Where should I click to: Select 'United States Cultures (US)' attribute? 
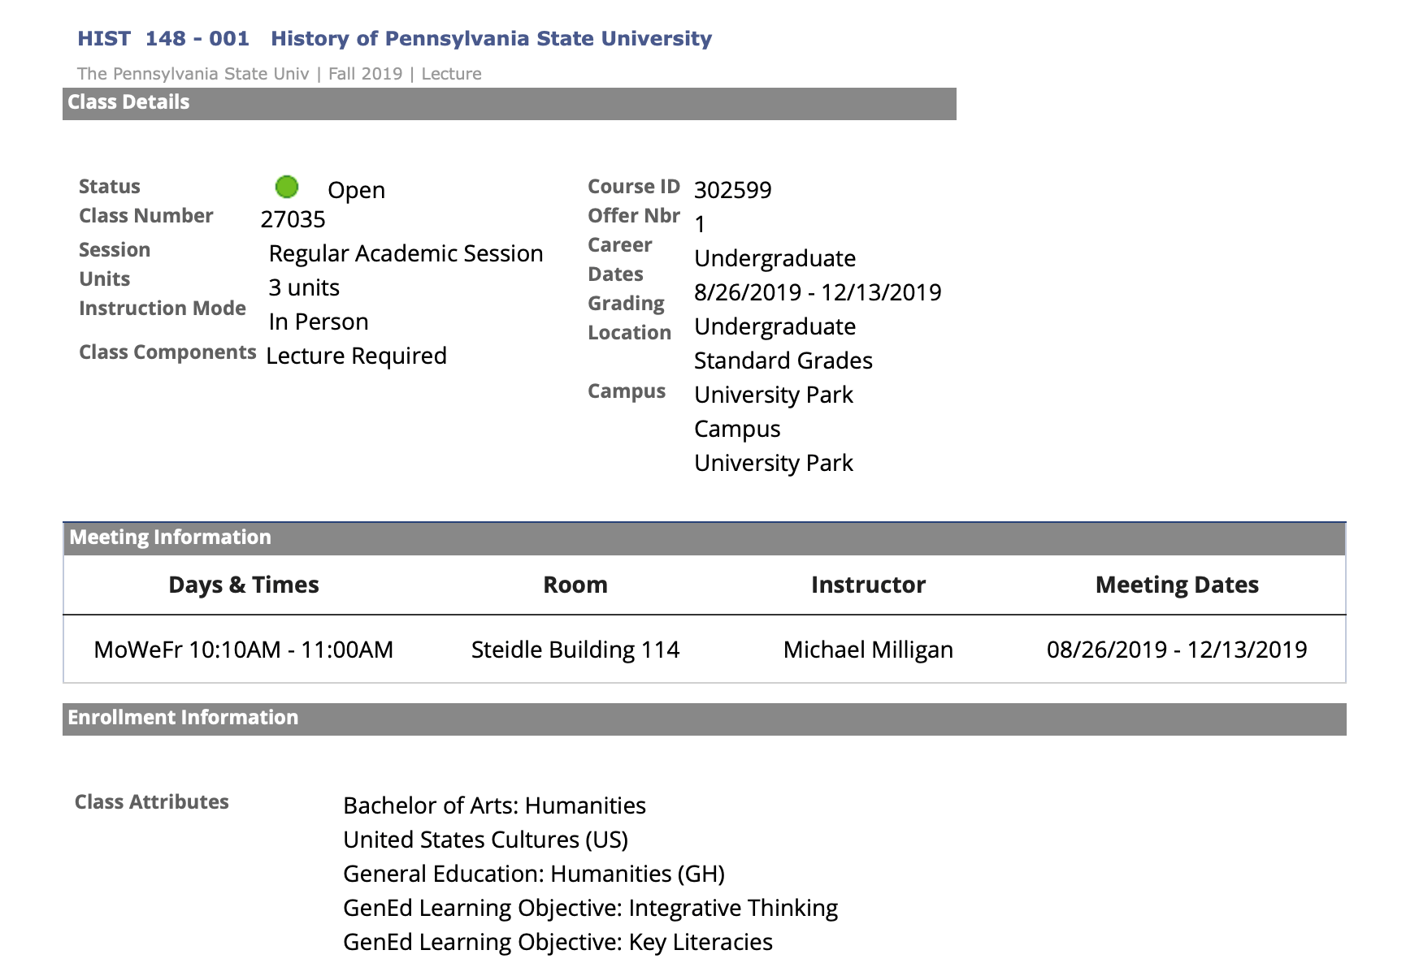click(x=486, y=840)
